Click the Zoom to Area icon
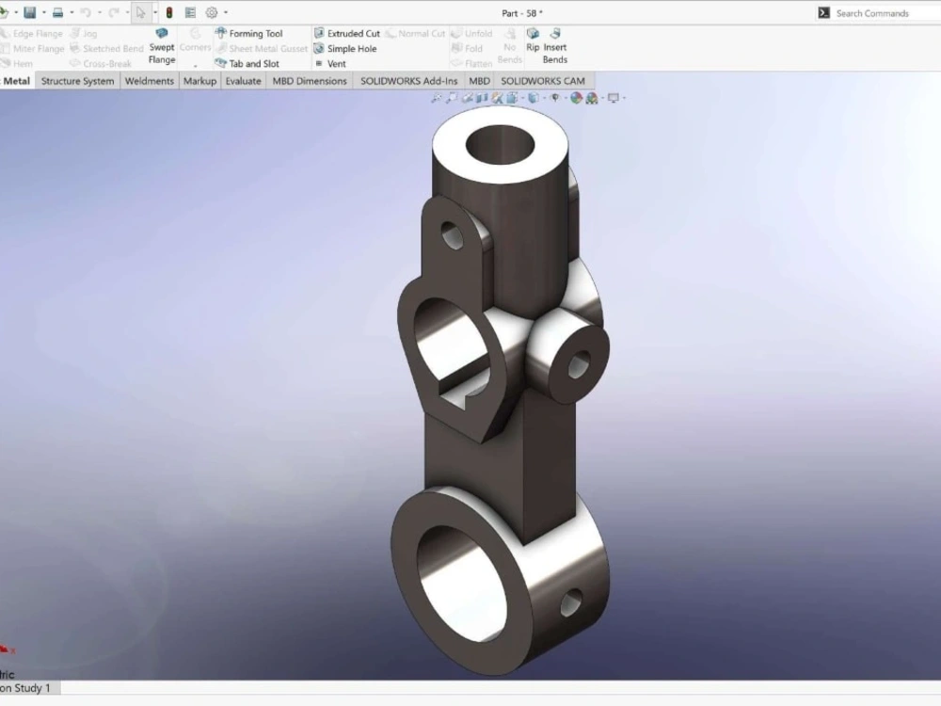The height and width of the screenshot is (706, 941). (x=452, y=98)
